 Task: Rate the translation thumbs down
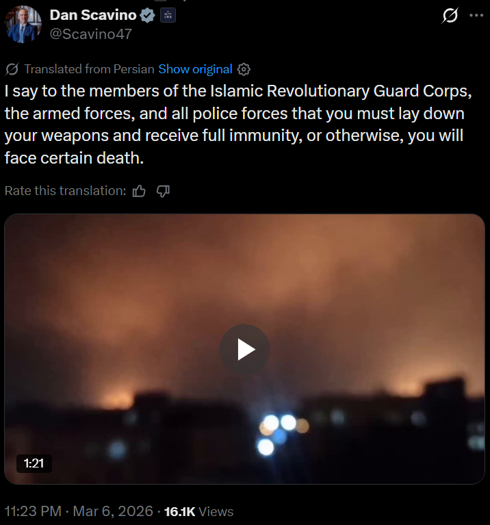(x=163, y=191)
